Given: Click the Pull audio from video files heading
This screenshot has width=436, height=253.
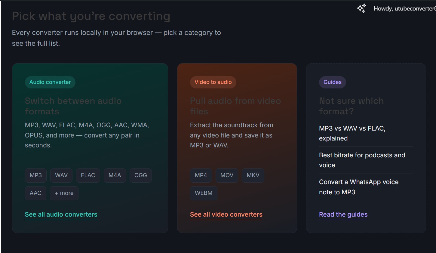Looking at the screenshot, I should (x=235, y=106).
